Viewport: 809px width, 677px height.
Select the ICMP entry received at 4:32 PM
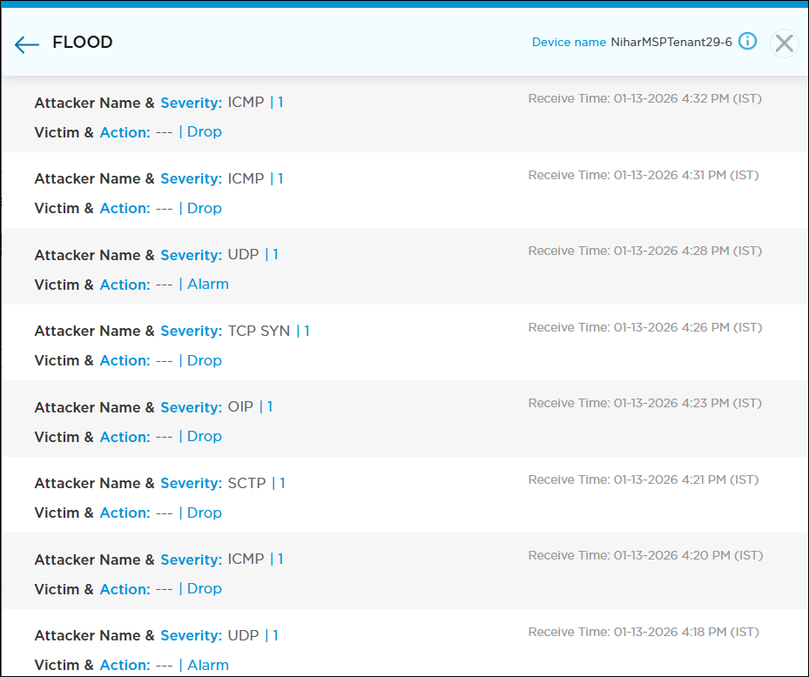pos(246,103)
